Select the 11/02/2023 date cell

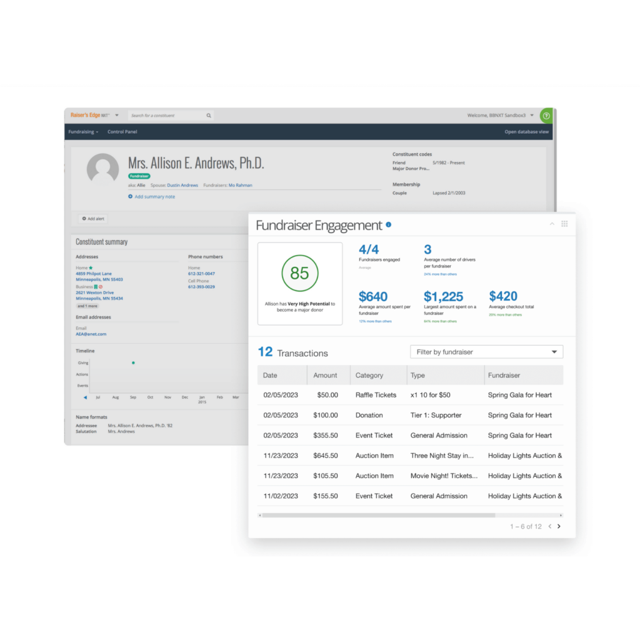pos(281,496)
